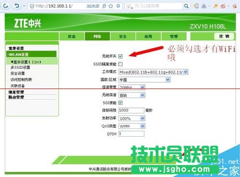Click the 加速器 accelerator label in address bar
Screen dimensions: 240x177
click(x=93, y=6)
